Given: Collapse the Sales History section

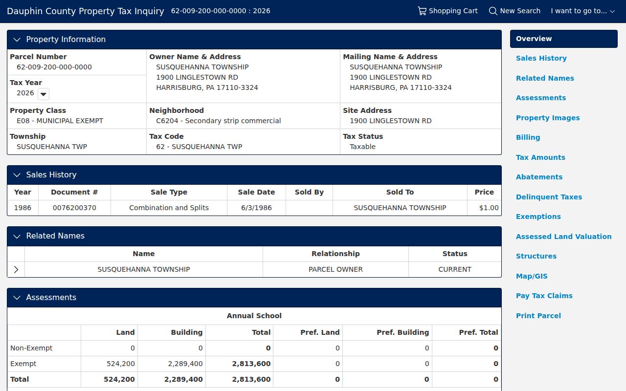Looking at the screenshot, I should [x=17, y=175].
